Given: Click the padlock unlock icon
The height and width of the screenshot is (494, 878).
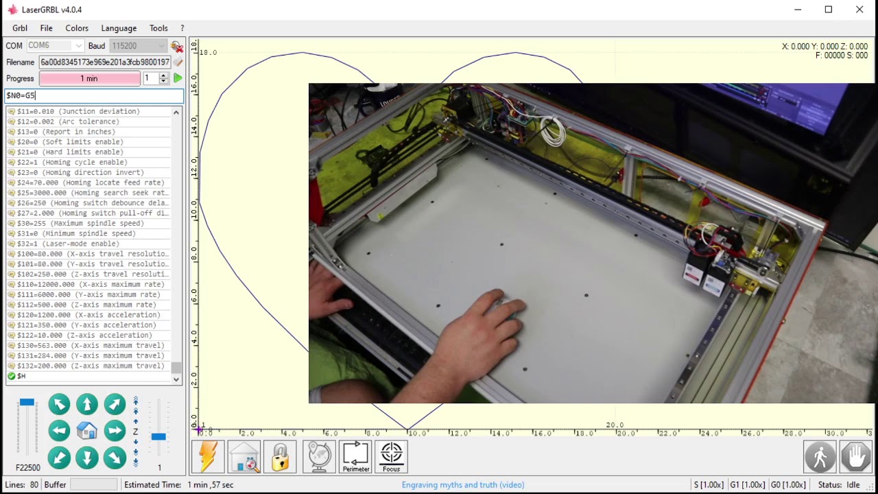Looking at the screenshot, I should click(x=280, y=456).
